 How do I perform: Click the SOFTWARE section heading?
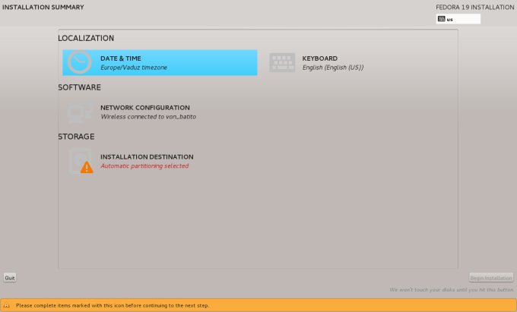click(80, 87)
